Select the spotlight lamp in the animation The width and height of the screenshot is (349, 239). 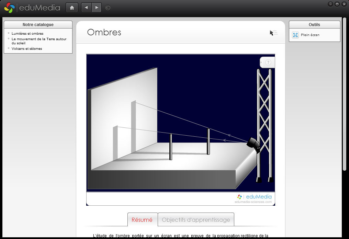coord(253,143)
